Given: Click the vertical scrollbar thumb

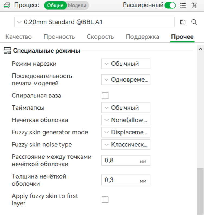Looking at the screenshot, I should pos(200,191).
